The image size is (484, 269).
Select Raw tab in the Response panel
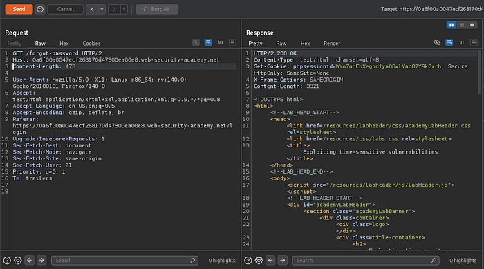281,44
